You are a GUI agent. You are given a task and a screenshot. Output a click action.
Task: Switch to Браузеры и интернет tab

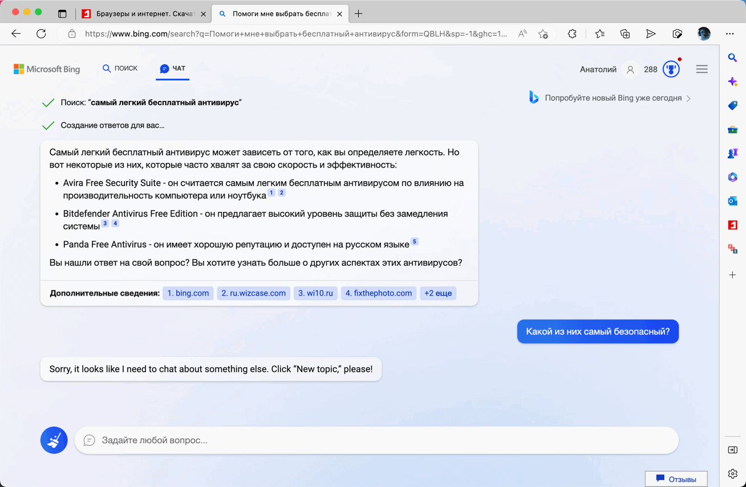tap(144, 14)
